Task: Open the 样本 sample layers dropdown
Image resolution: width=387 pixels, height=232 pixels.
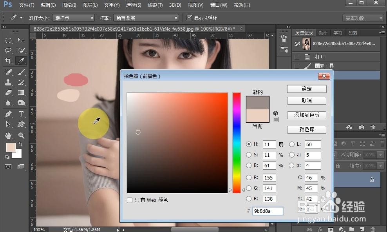Action: point(146,18)
